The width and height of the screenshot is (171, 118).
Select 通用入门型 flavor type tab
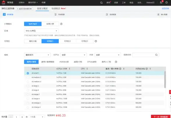(106, 62)
